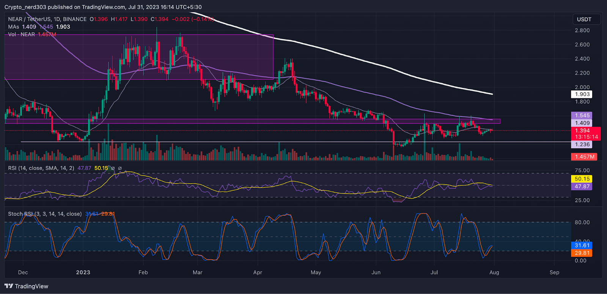Click the red 1.457M volume tag
This screenshot has width=607, height=294.
584,157
